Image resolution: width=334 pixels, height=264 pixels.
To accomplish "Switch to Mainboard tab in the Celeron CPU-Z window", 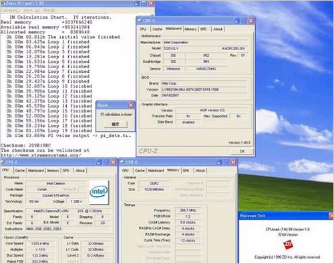I will 36,170.
